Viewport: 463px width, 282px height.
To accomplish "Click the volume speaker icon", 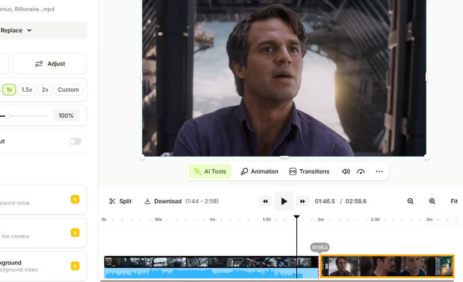I will pyautogui.click(x=346, y=172).
